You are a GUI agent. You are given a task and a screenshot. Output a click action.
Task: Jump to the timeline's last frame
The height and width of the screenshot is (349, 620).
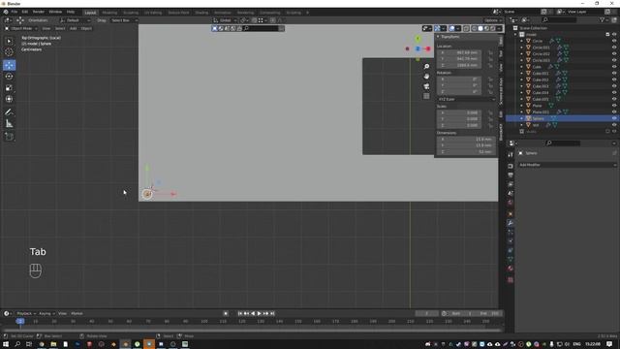pos(272,313)
